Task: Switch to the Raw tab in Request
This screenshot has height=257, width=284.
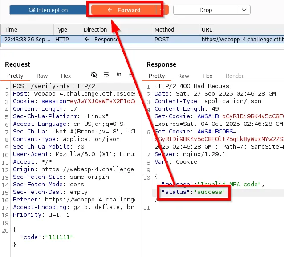Action: click(42, 76)
